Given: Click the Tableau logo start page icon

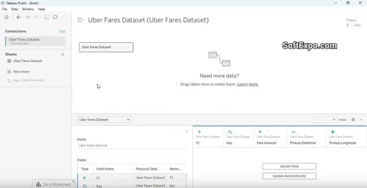Looking at the screenshot, I should [6, 17].
